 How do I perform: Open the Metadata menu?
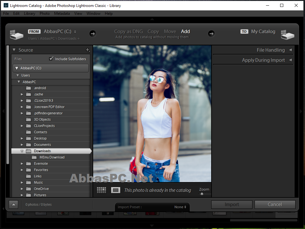click(62, 13)
